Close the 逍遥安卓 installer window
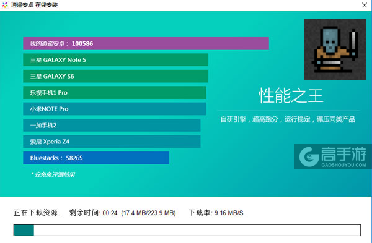Viewport: 372px width, 243px height. click(365, 5)
